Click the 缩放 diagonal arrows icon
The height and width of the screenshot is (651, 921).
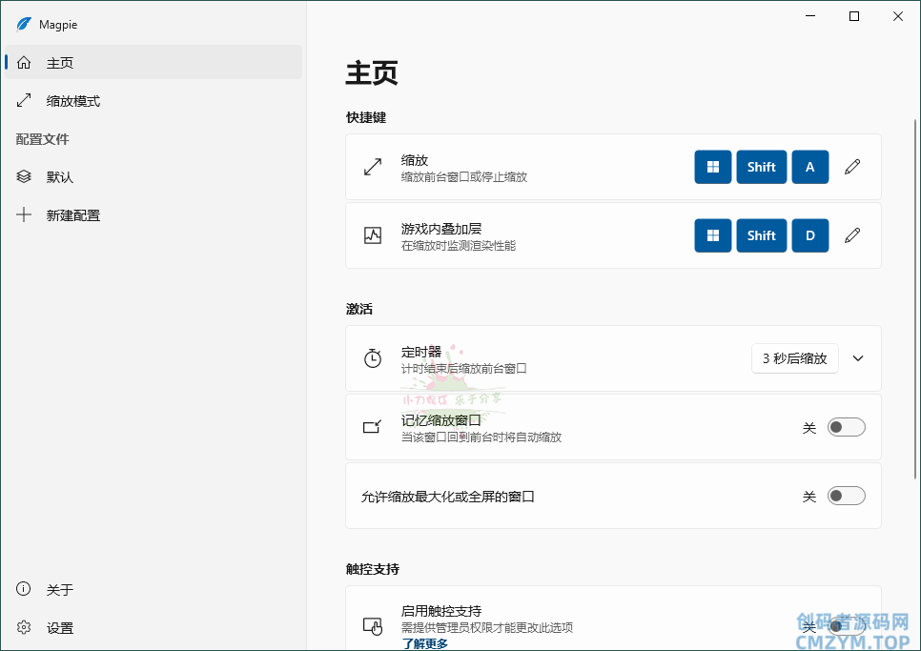pos(373,168)
